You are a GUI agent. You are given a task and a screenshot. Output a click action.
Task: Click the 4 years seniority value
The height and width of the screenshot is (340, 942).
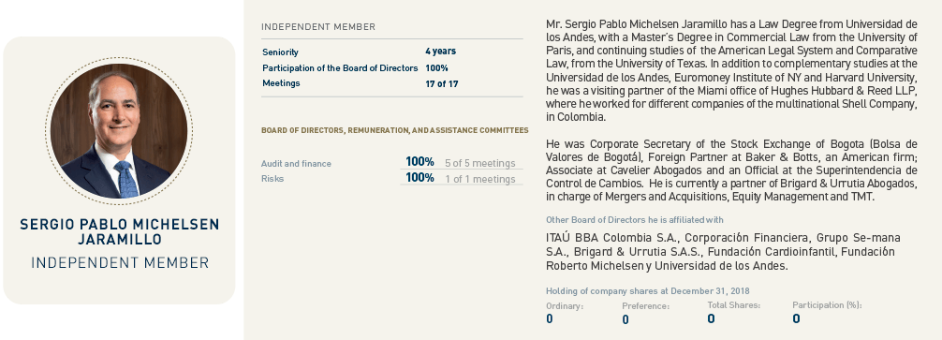click(x=440, y=52)
